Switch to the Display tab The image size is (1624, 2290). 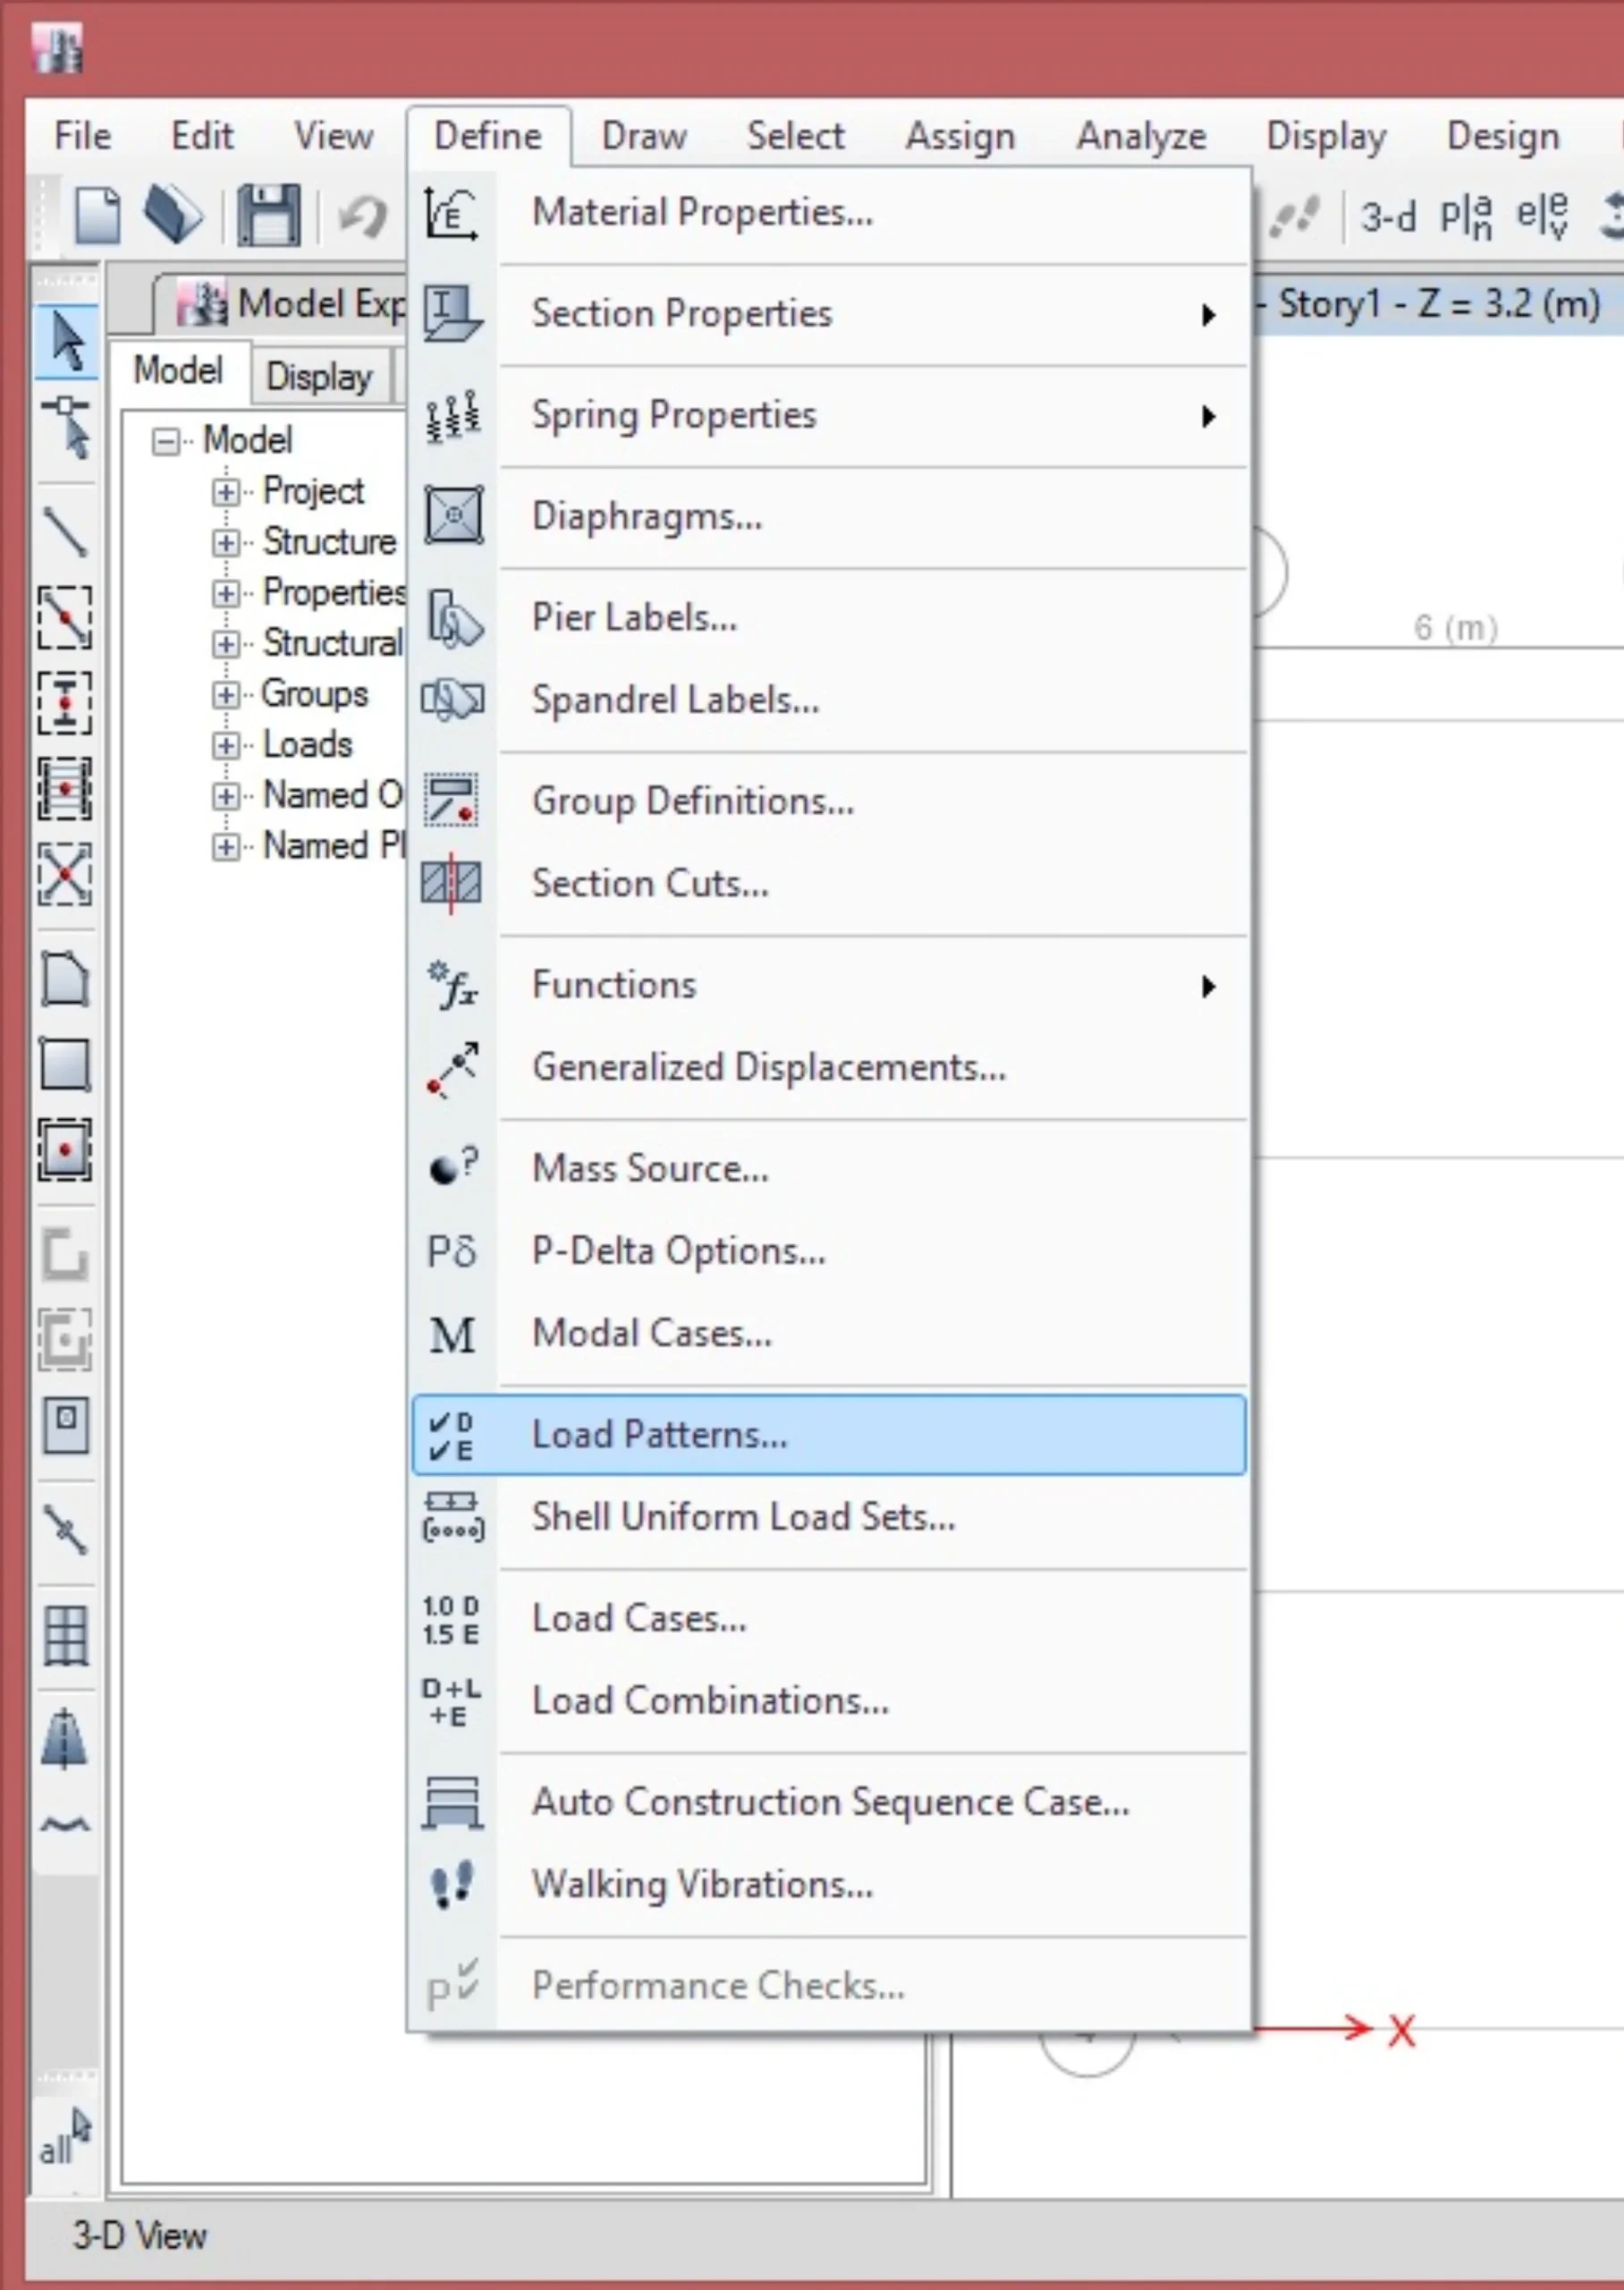pos(319,377)
